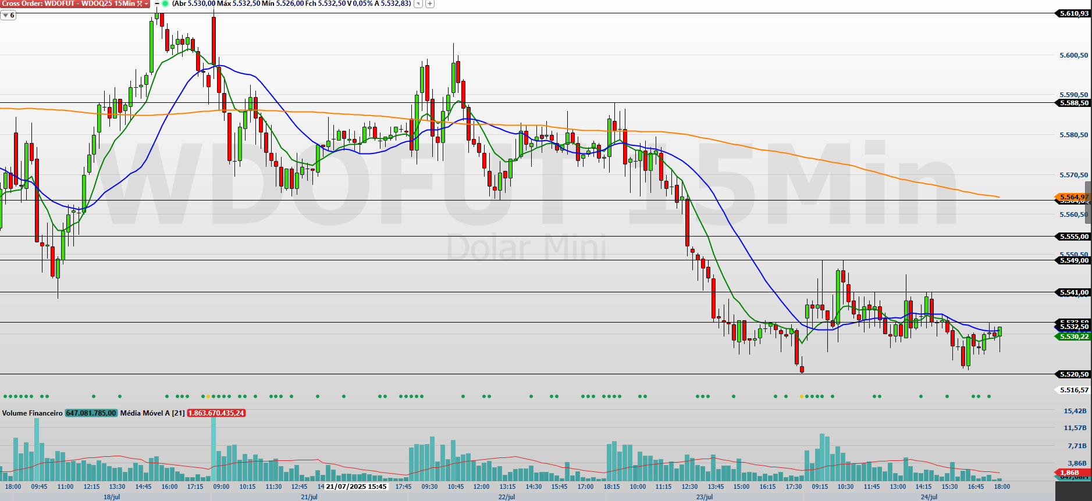Open the chart title dropdown arrow
The width and height of the screenshot is (1092, 501).
[x=146, y=3]
